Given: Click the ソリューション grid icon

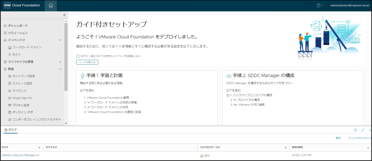Looking at the screenshot, I should [x=5, y=33].
